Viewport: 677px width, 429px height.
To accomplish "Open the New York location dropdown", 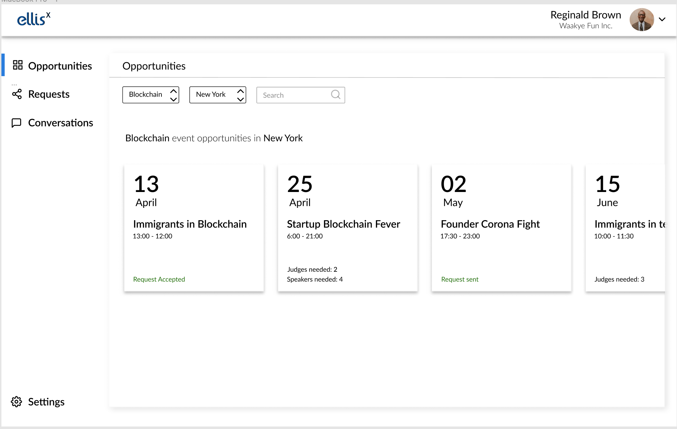I will (x=217, y=95).
